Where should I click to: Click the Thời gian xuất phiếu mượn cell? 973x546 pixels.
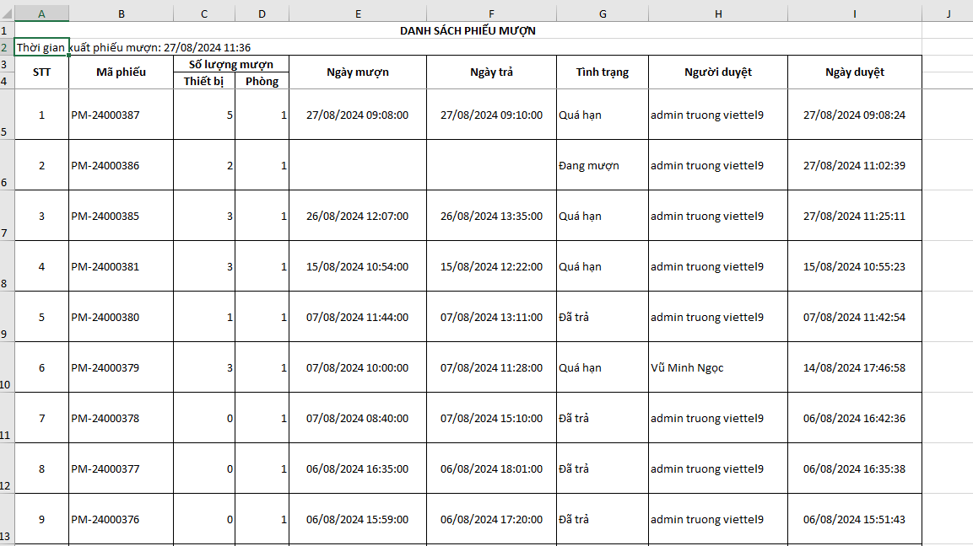coord(41,47)
